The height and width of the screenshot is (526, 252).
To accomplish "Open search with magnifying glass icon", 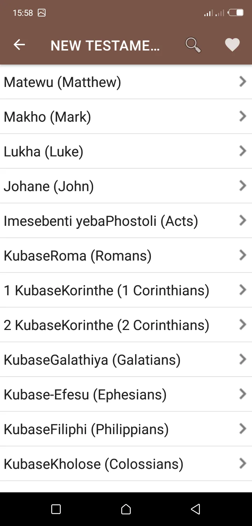I will (x=193, y=45).
